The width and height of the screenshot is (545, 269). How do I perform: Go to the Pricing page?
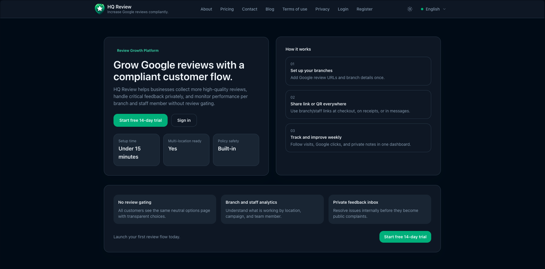click(227, 9)
